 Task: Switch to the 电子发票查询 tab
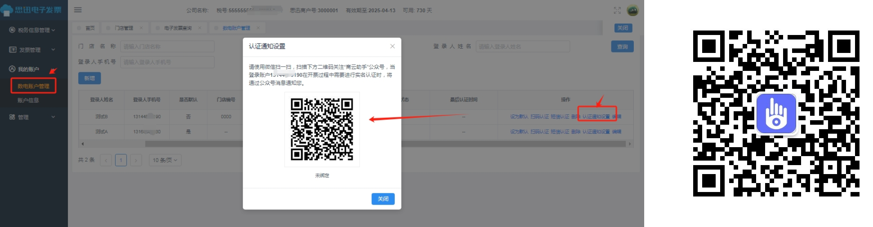pyautogui.click(x=178, y=28)
